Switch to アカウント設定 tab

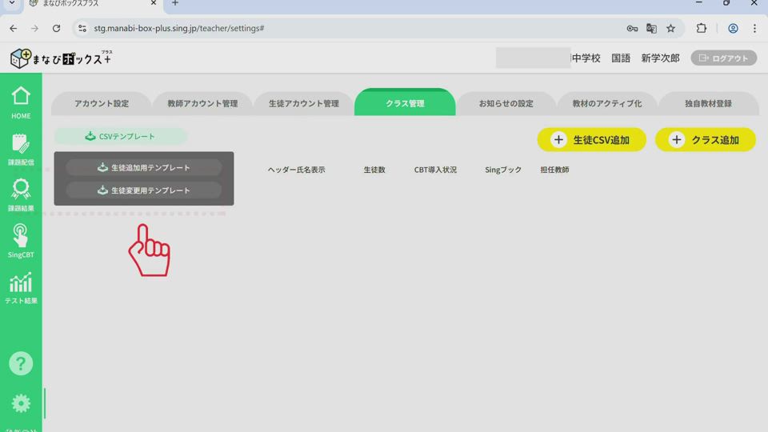pos(102,104)
